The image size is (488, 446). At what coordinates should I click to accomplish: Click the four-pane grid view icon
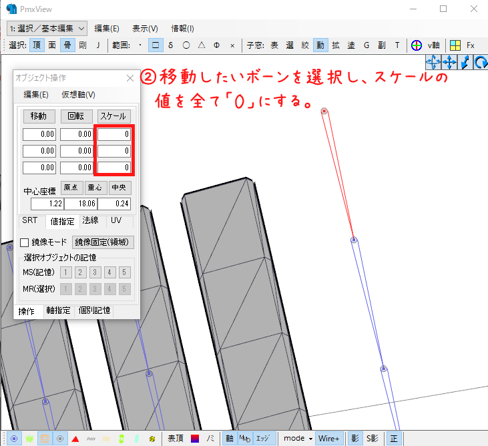click(x=455, y=45)
